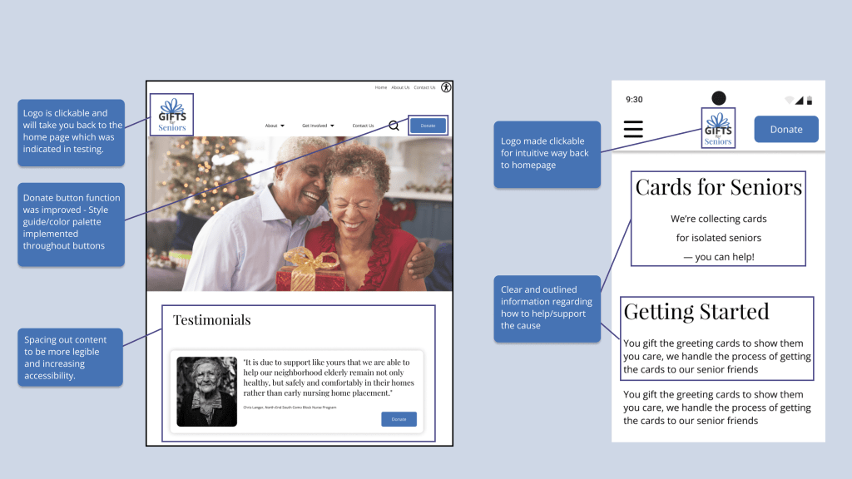This screenshot has height=479, width=852.
Task: Click the Home link in top bar
Action: 381,87
